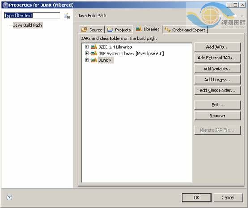Viewport: 248px width, 208px height.
Task: Focus the type filter text field
Action: (32, 15)
